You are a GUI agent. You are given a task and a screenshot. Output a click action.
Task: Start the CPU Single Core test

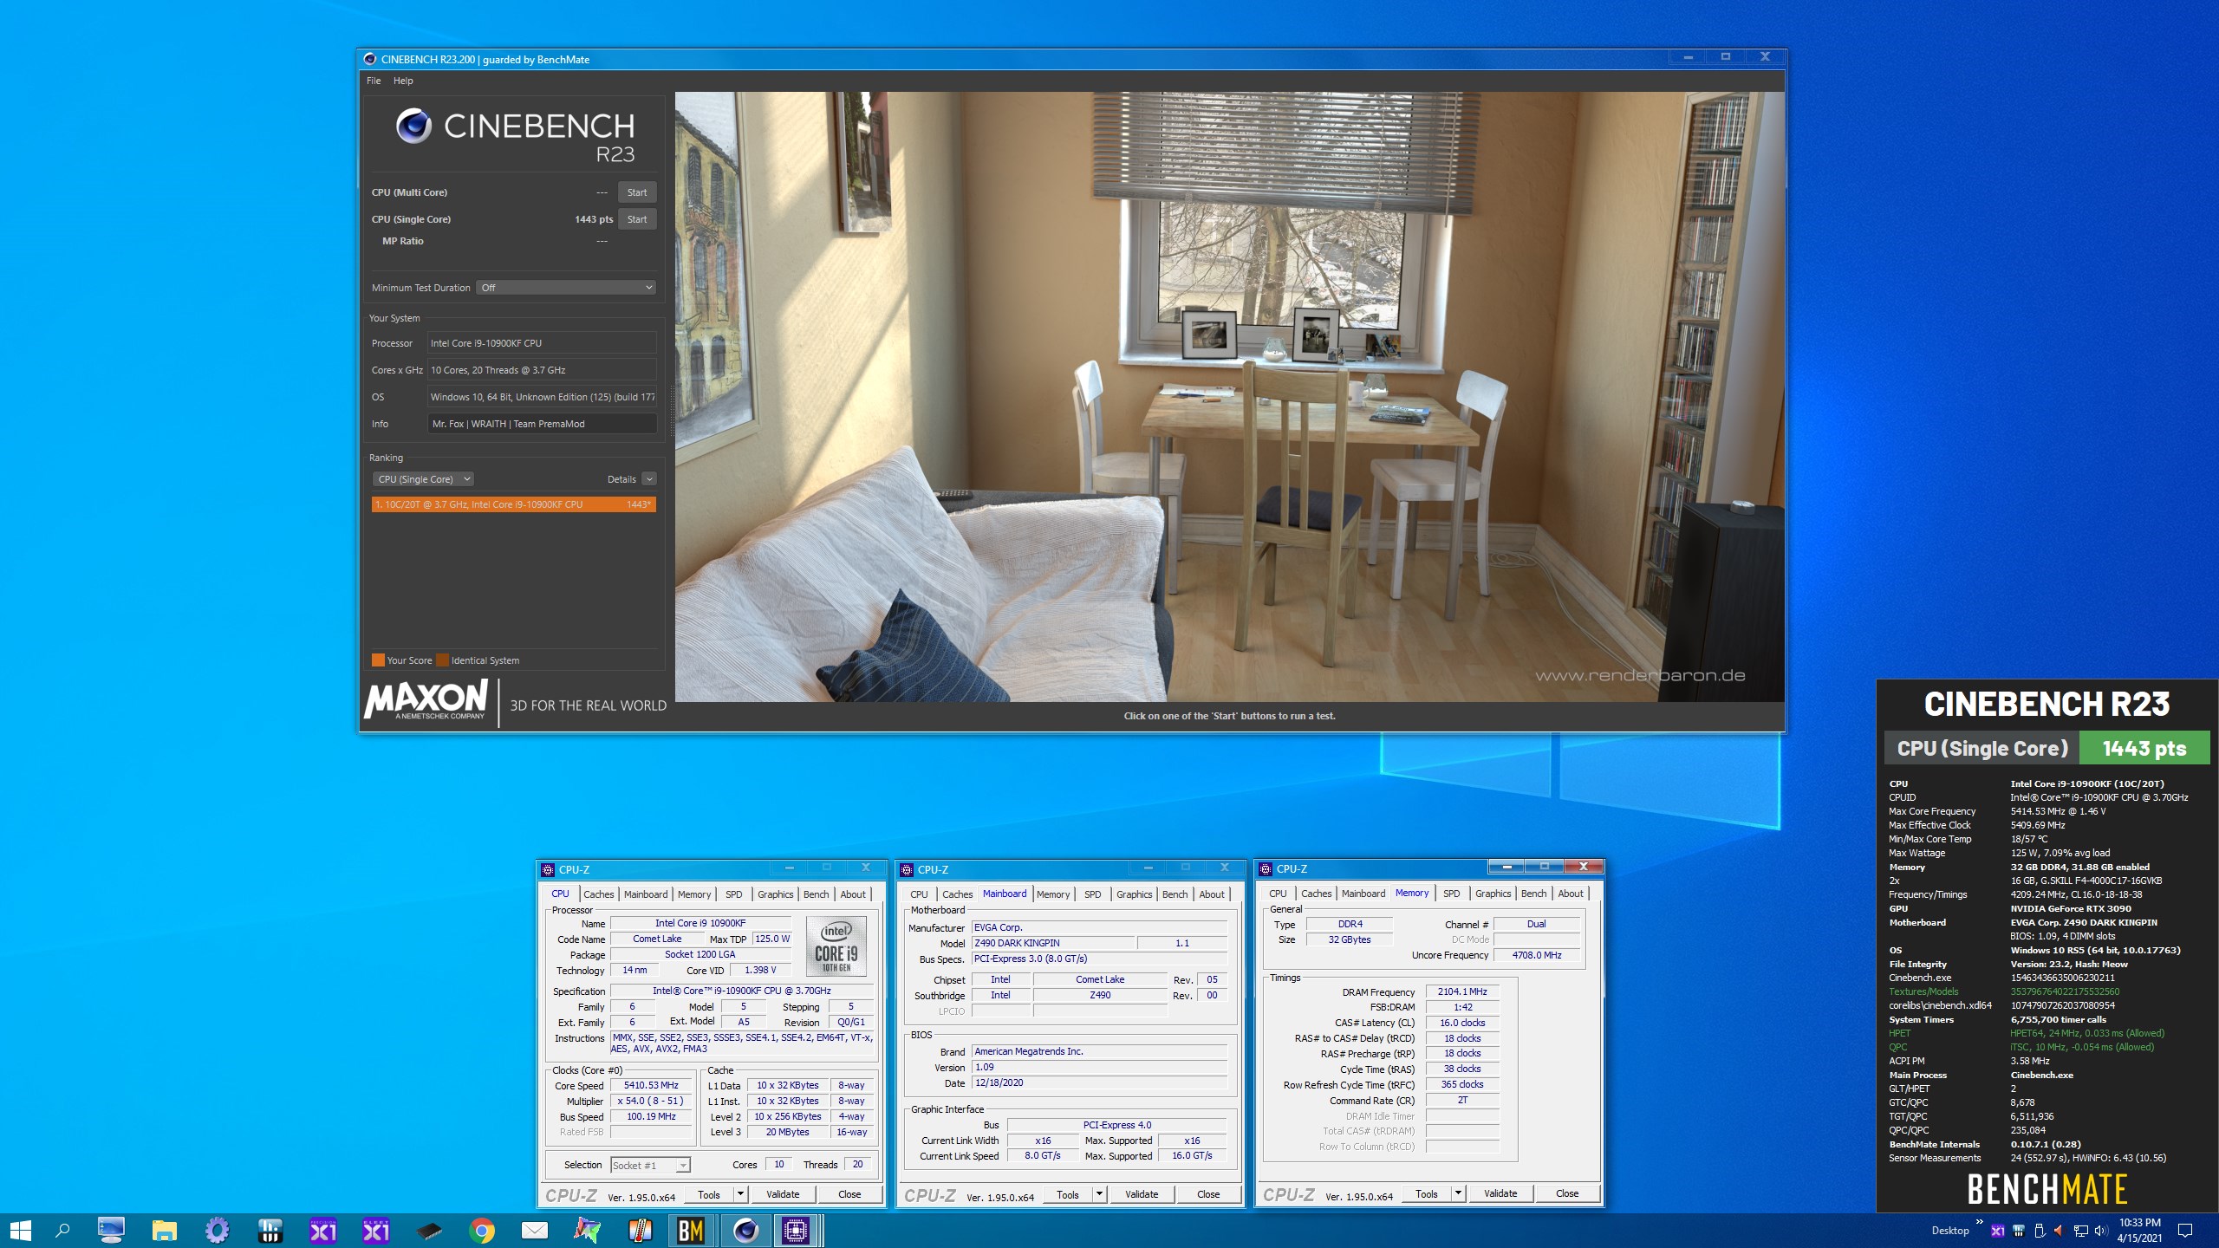pos(636,219)
